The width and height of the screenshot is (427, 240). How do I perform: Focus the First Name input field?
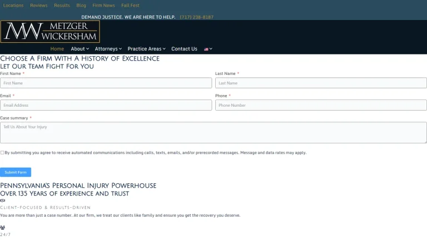(106, 83)
